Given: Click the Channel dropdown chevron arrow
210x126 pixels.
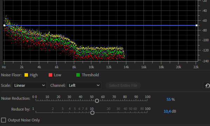Looking at the screenshot, I should click(98, 85).
